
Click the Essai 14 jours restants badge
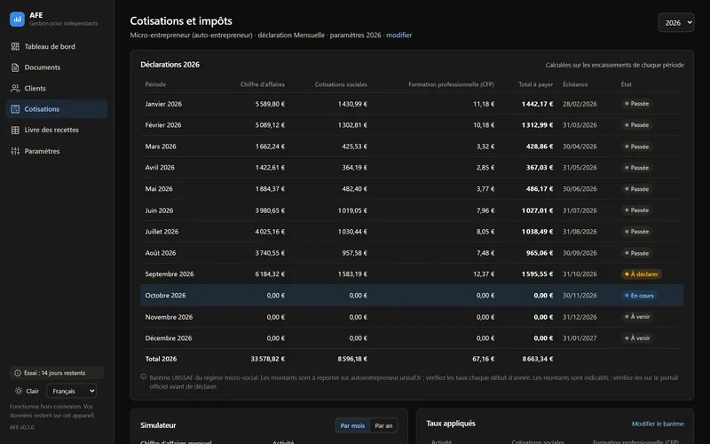point(57,373)
